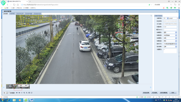The width and height of the screenshot is (181, 102).
Task: Click the rightmost cancel button at the bottom
Action: (173, 93)
